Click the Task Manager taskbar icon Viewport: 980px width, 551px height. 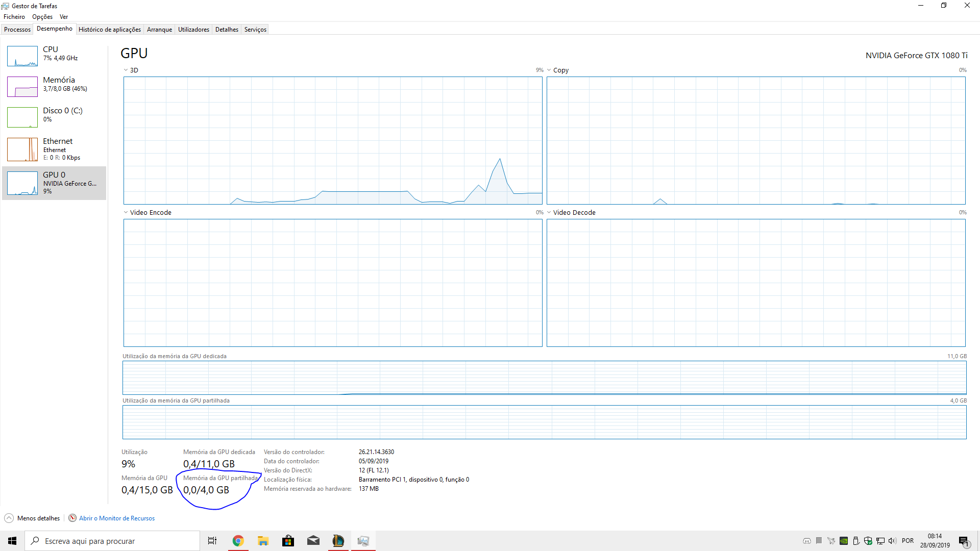pyautogui.click(x=363, y=541)
